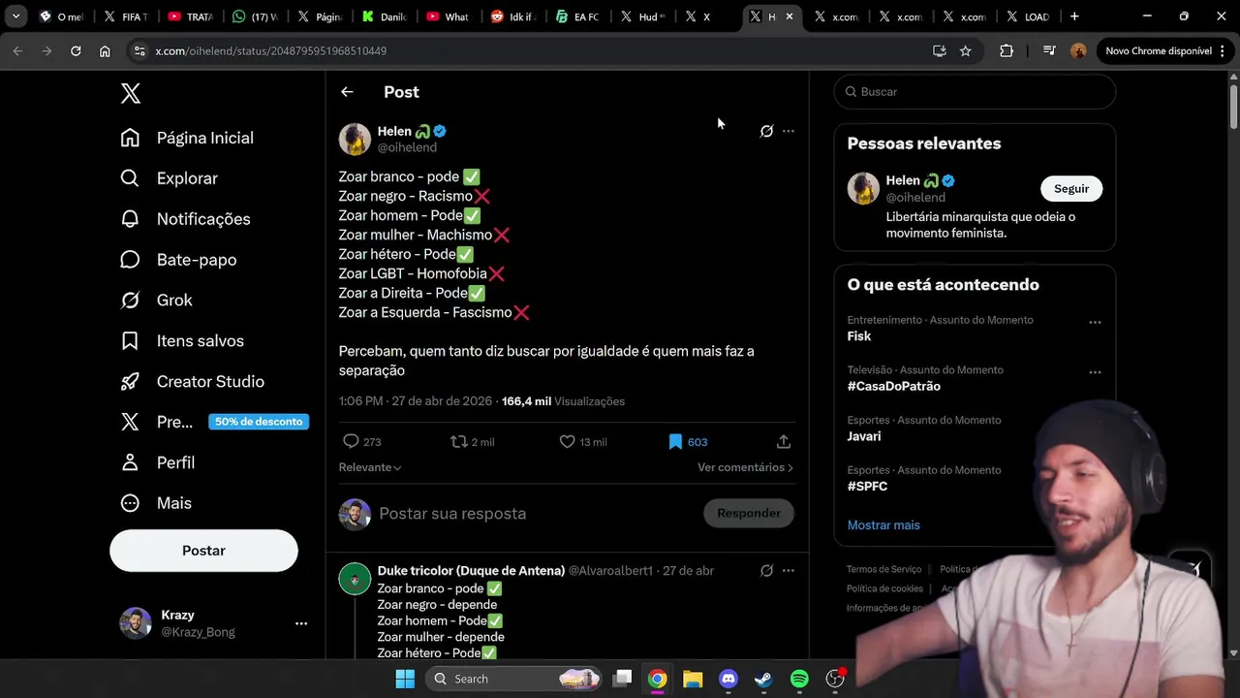1240x698 pixels.
Task: Open more options on Helen's post
Action: point(789,131)
